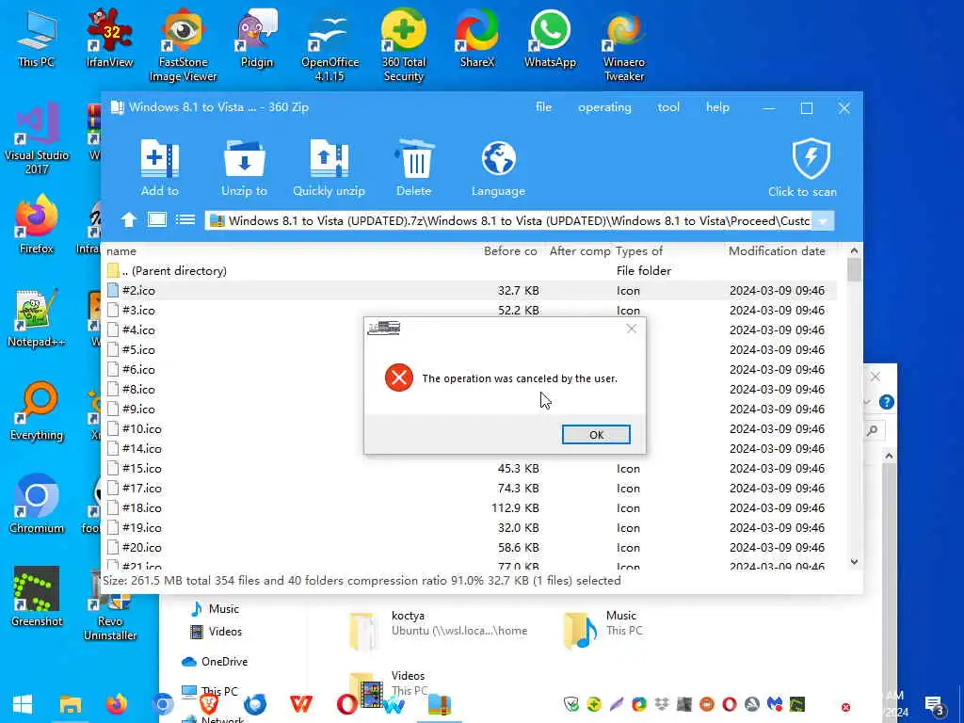
Task: Click OK in the canceled operation dialog
Action: pyautogui.click(x=596, y=435)
